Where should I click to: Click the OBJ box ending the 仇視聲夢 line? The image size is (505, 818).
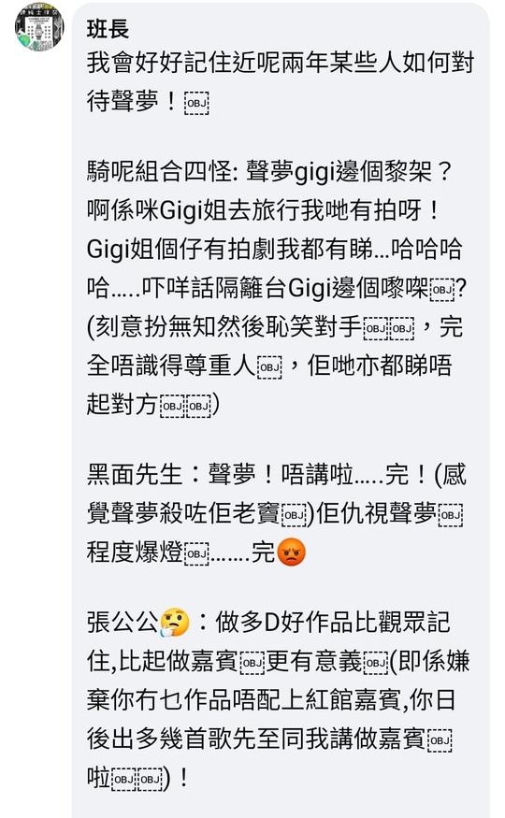point(450,514)
